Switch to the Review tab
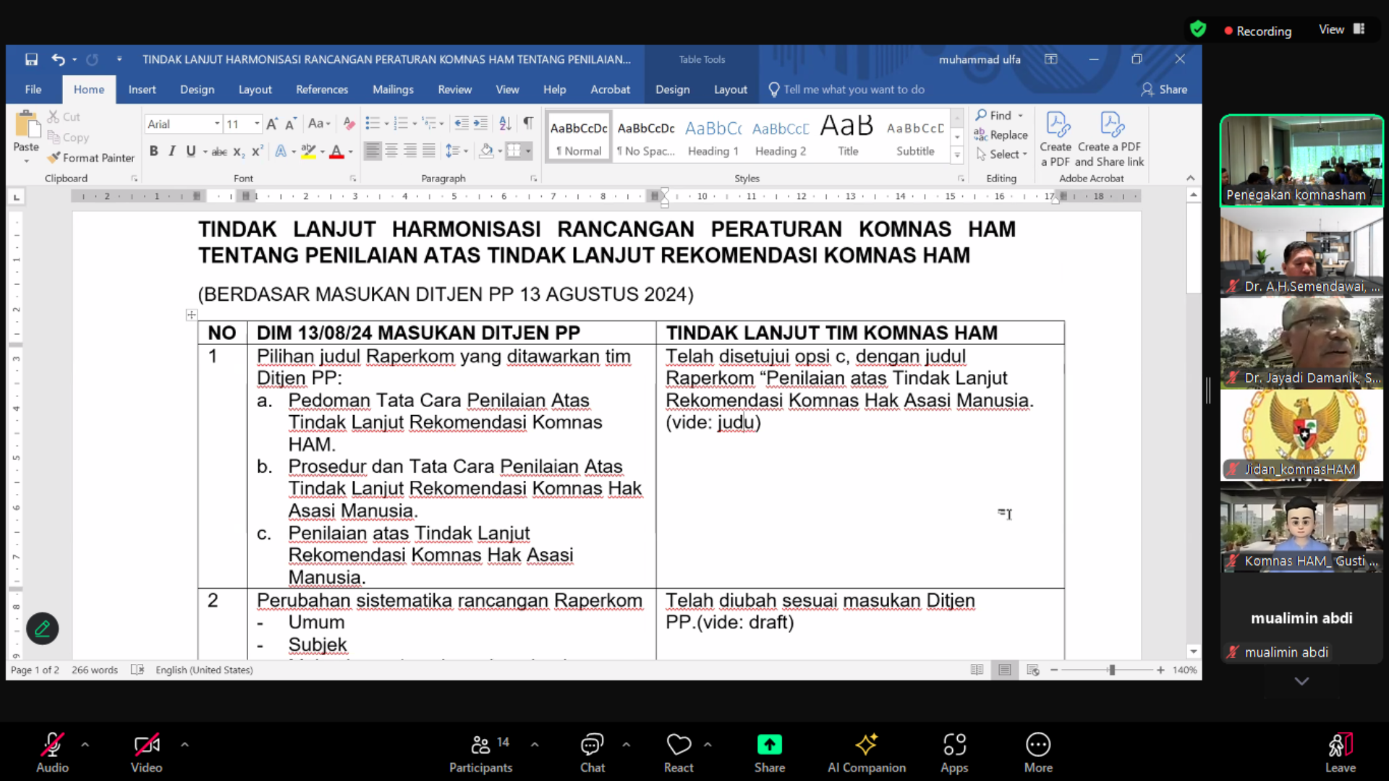The width and height of the screenshot is (1389, 781). pos(454,90)
